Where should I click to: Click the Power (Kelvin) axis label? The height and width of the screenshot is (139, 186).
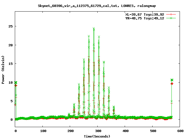point(3,70)
